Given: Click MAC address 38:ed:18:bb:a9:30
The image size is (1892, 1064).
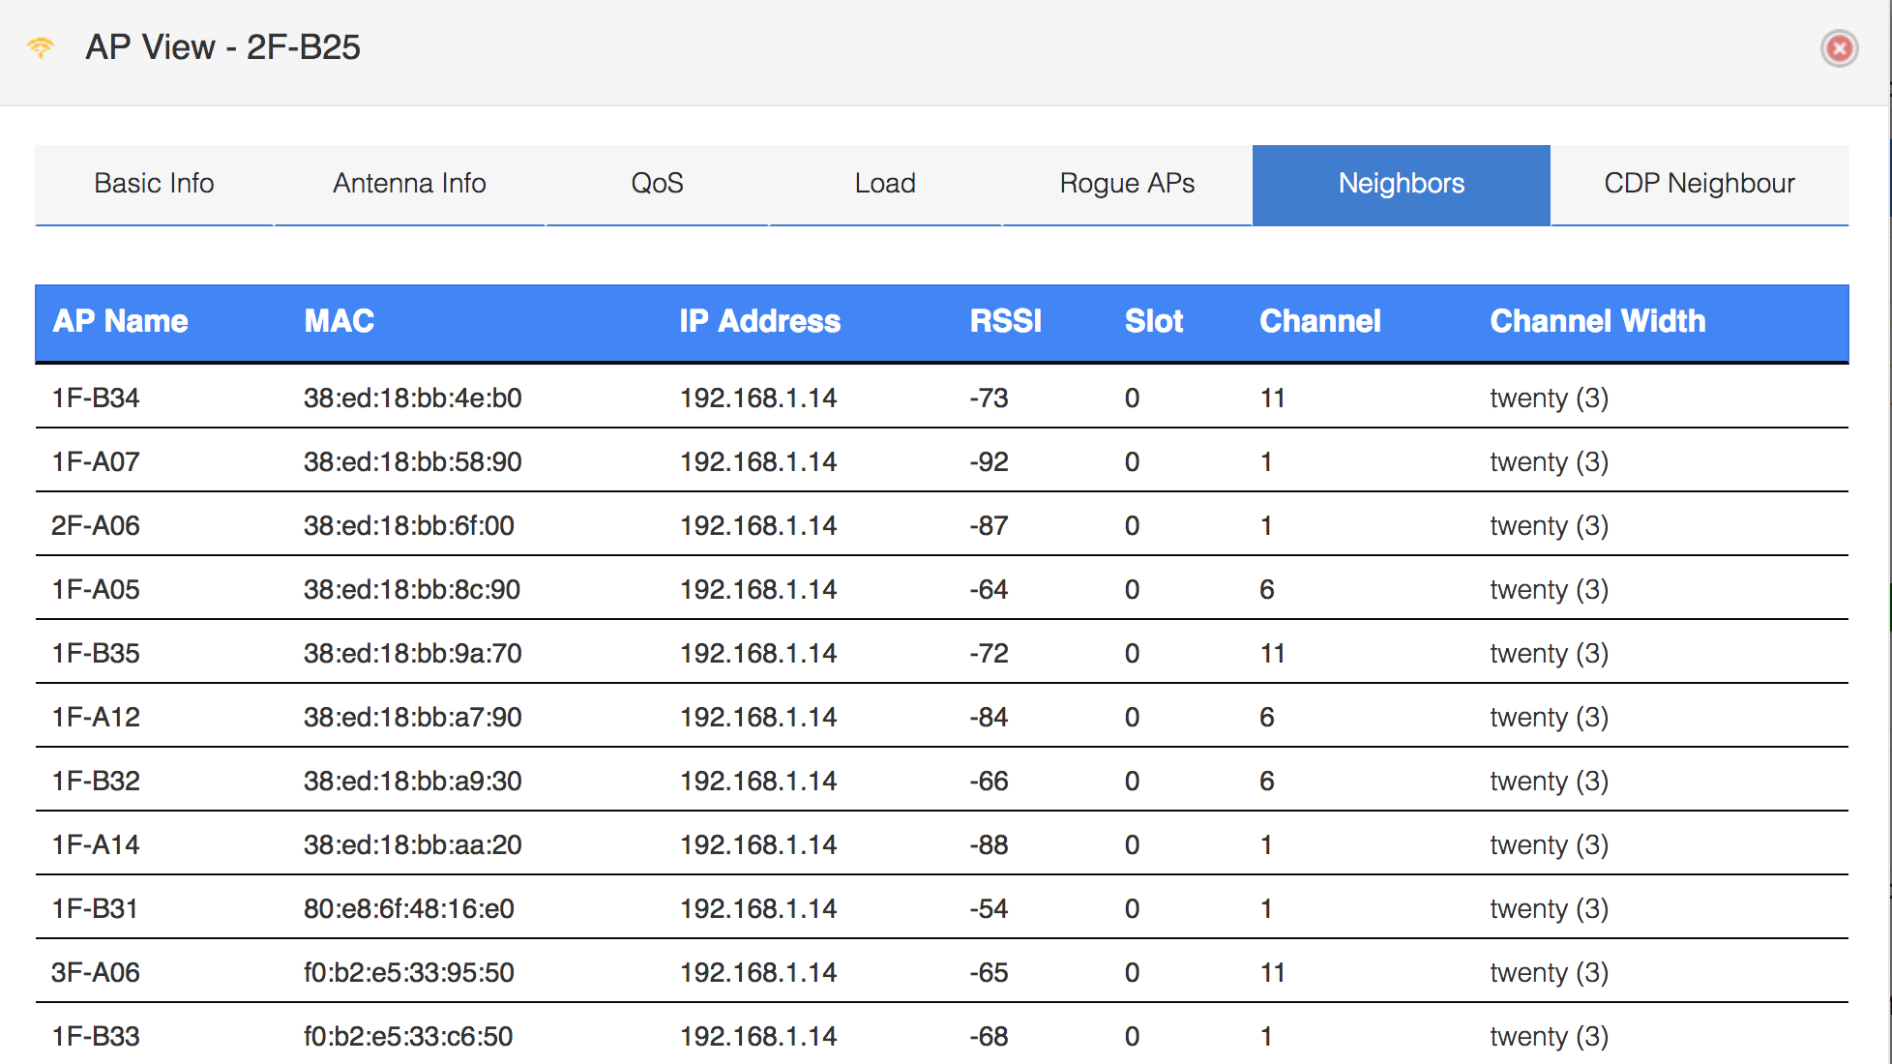Looking at the screenshot, I should tap(413, 781).
